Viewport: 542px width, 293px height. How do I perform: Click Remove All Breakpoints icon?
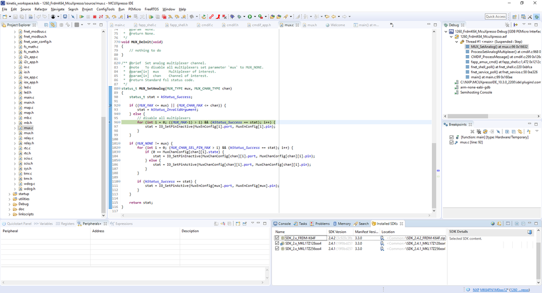[x=478, y=132]
